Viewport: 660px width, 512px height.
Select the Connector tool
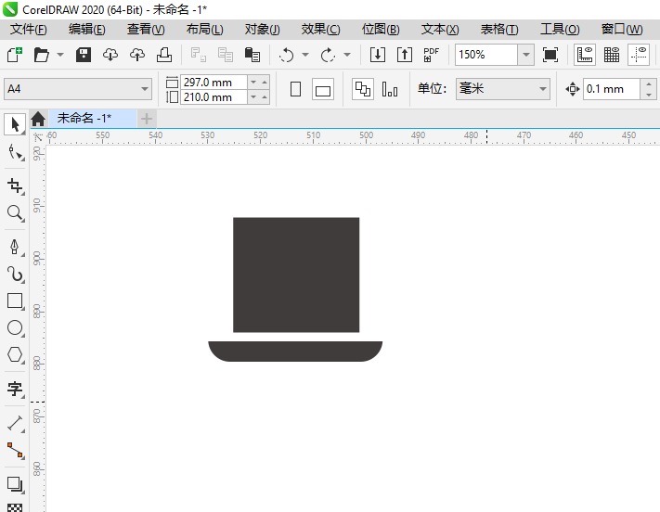pyautogui.click(x=16, y=450)
